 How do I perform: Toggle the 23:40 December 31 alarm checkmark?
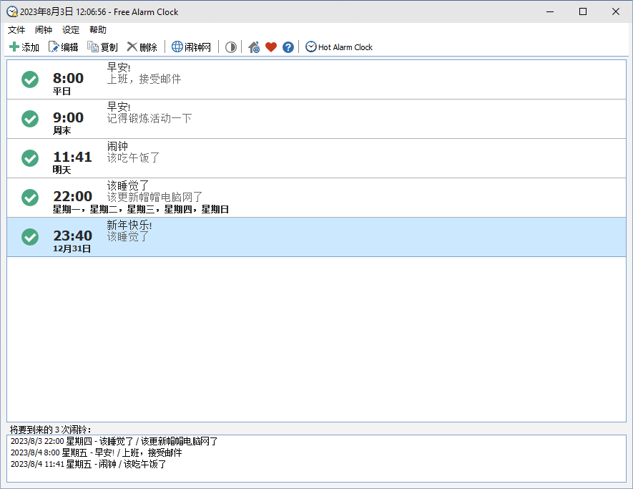30,236
